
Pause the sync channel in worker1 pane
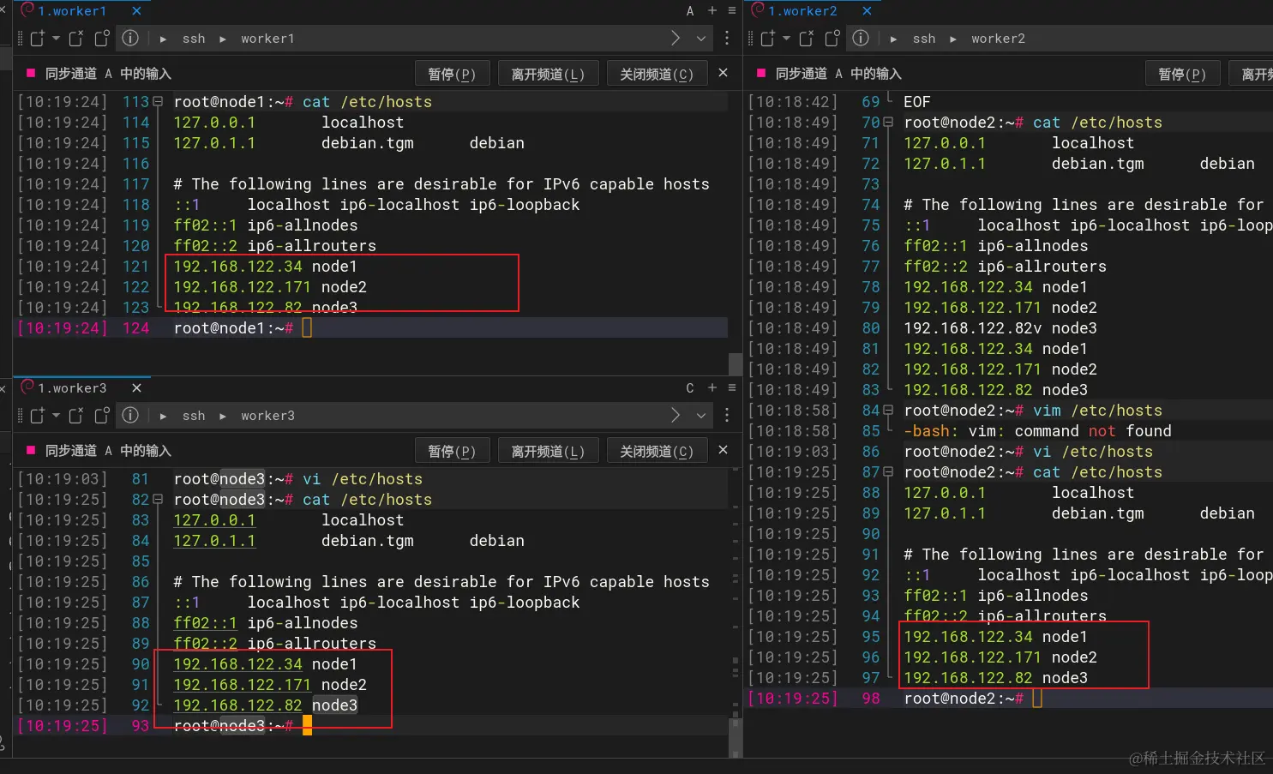(452, 74)
